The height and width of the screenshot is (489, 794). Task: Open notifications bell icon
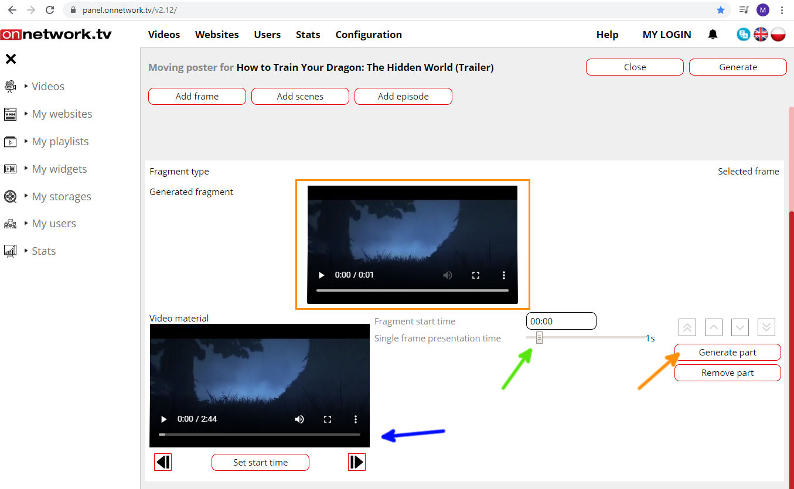pyautogui.click(x=713, y=35)
